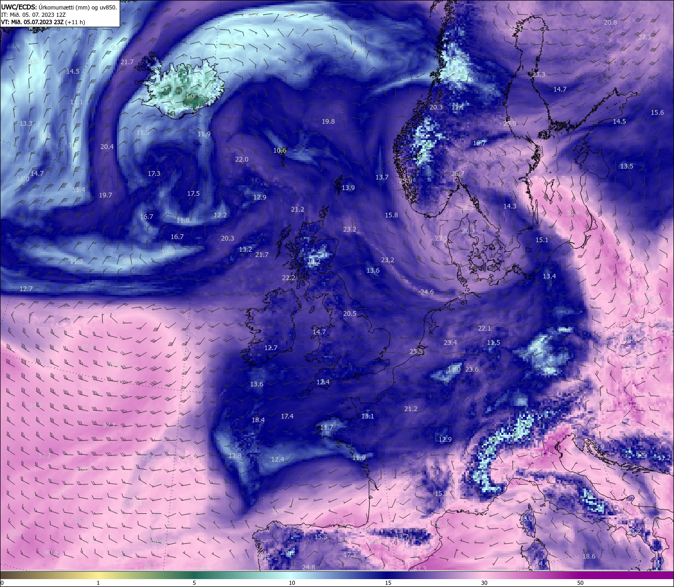This screenshot has width=674, height=587.
Task: Click the map value 18.4
Action: click(258, 420)
